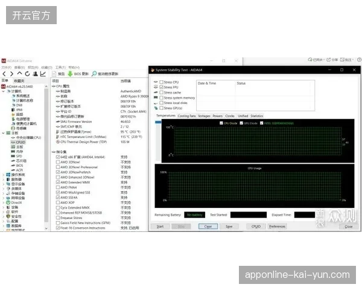362x290 pixels.
Task: Refresh the page with the circular arrow icon
Action: (x=28, y=74)
